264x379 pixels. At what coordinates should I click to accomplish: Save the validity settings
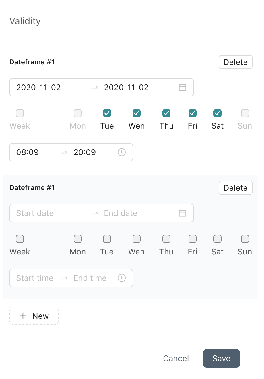222,358
